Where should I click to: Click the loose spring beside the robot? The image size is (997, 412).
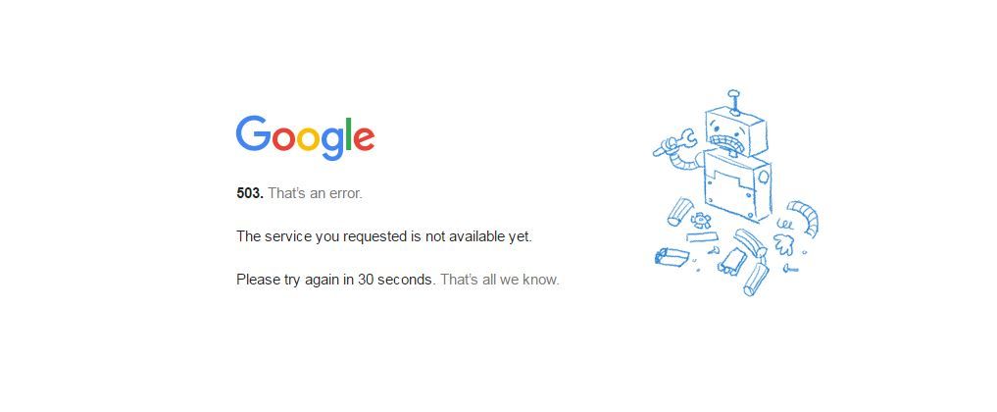(785, 224)
